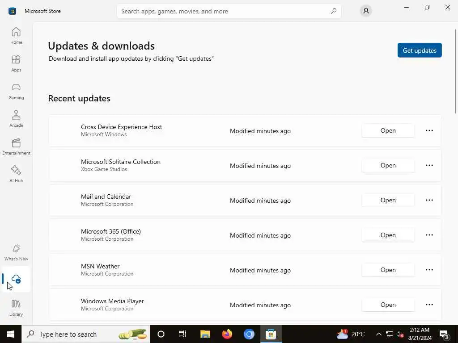Open Microsoft Solitaire Collection app
The width and height of the screenshot is (458, 343).
(388, 165)
